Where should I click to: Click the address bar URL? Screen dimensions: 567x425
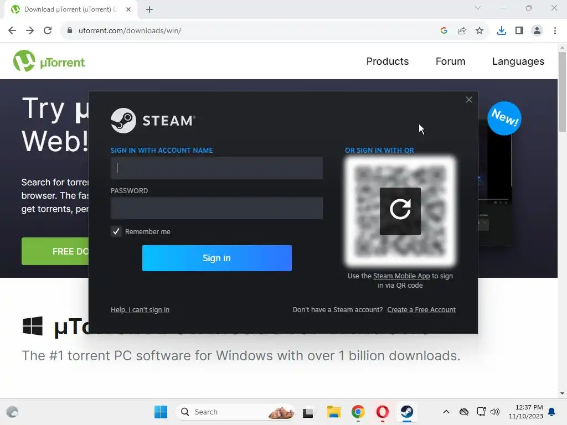click(x=130, y=31)
